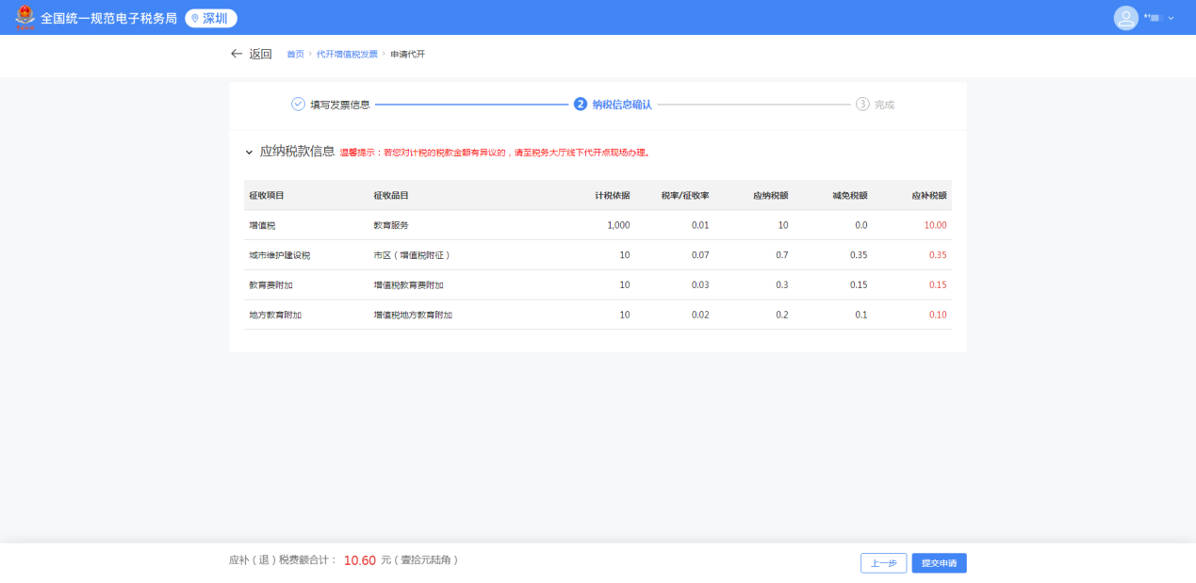Click the red 0.15 amount due

tap(938, 285)
